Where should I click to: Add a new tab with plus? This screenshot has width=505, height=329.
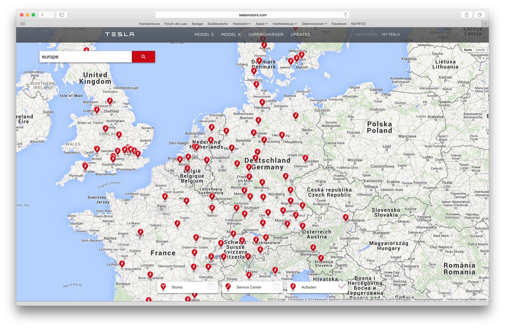pyautogui.click(x=485, y=24)
